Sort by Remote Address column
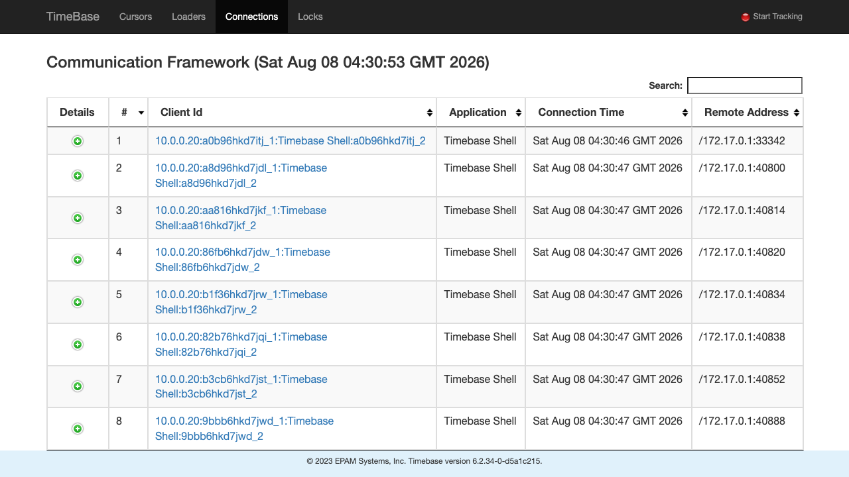 click(x=748, y=113)
